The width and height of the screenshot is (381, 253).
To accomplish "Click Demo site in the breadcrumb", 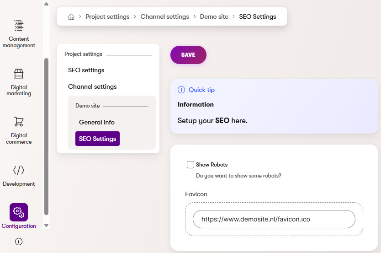I will 214,16.
